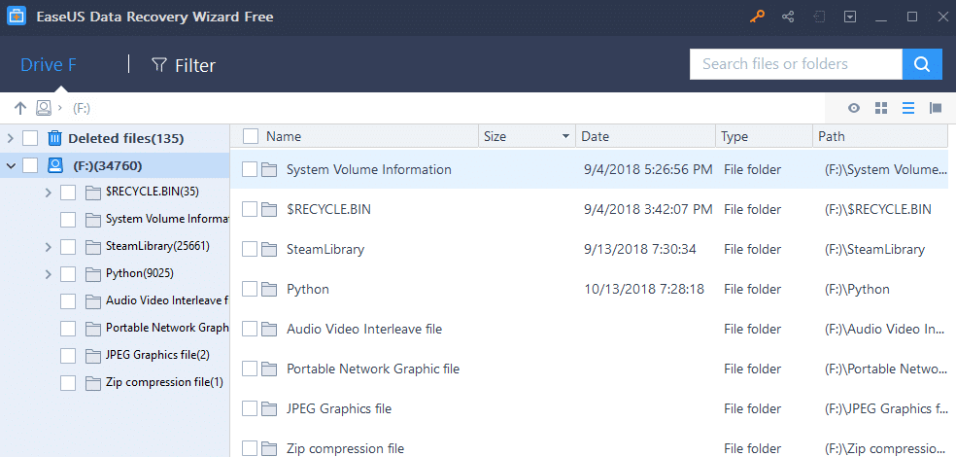956x457 pixels.
Task: Check Python(9025) checkbox in tree
Action: coord(68,274)
